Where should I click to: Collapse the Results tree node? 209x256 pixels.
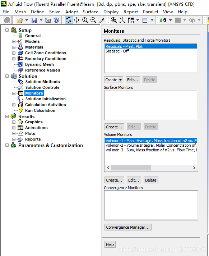(x=7, y=116)
